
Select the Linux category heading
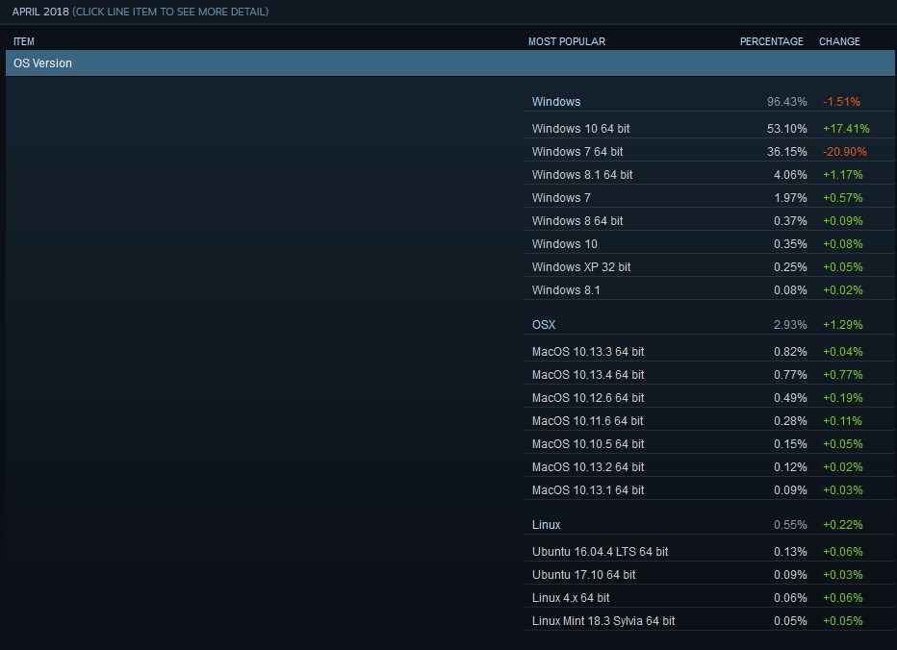(547, 525)
